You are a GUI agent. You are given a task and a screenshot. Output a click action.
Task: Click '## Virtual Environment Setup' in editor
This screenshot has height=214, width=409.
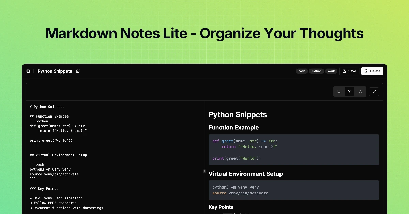pos(58,155)
